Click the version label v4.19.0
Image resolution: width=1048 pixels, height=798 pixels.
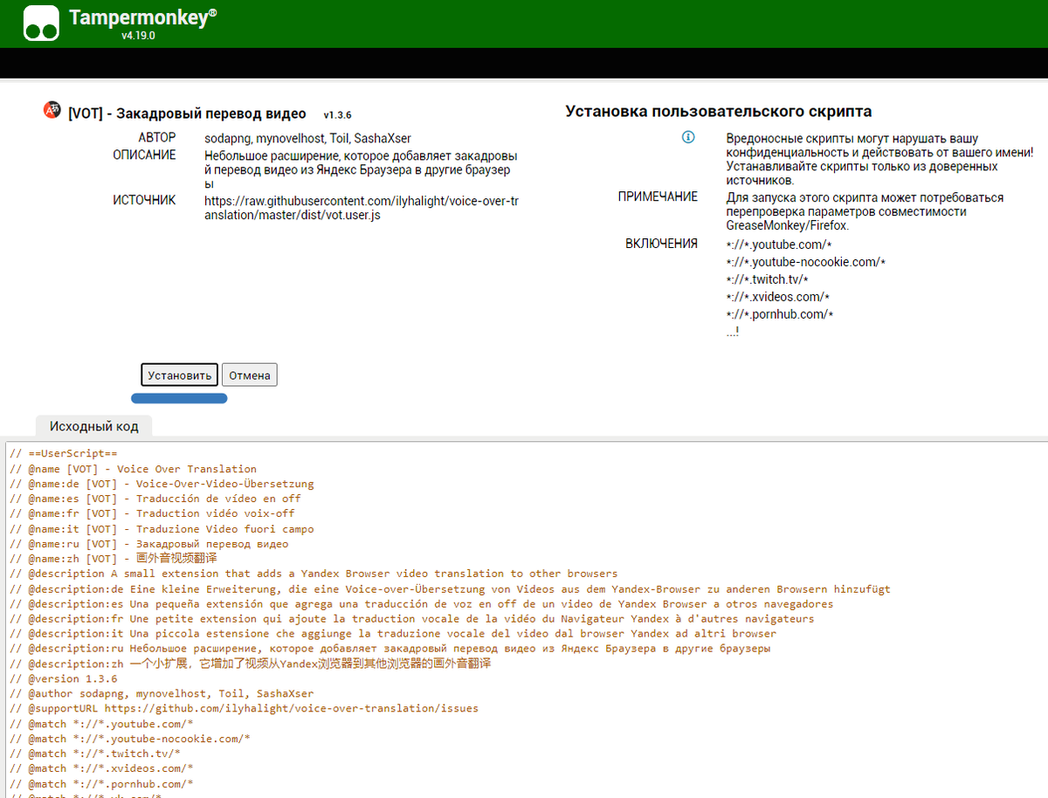pos(138,36)
